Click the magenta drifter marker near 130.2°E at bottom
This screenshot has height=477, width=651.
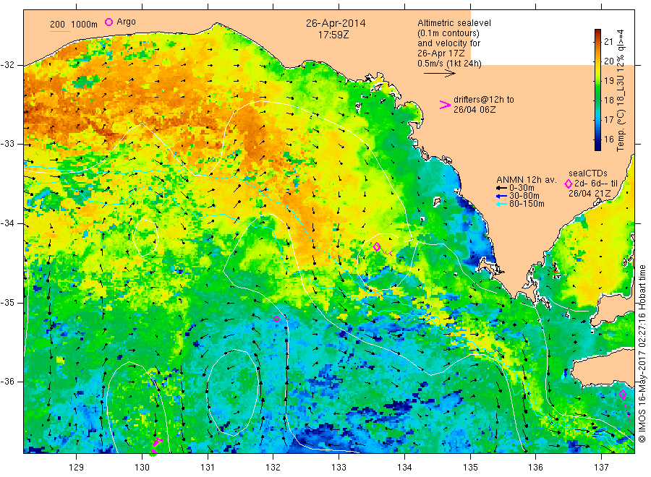pyautogui.click(x=157, y=442)
